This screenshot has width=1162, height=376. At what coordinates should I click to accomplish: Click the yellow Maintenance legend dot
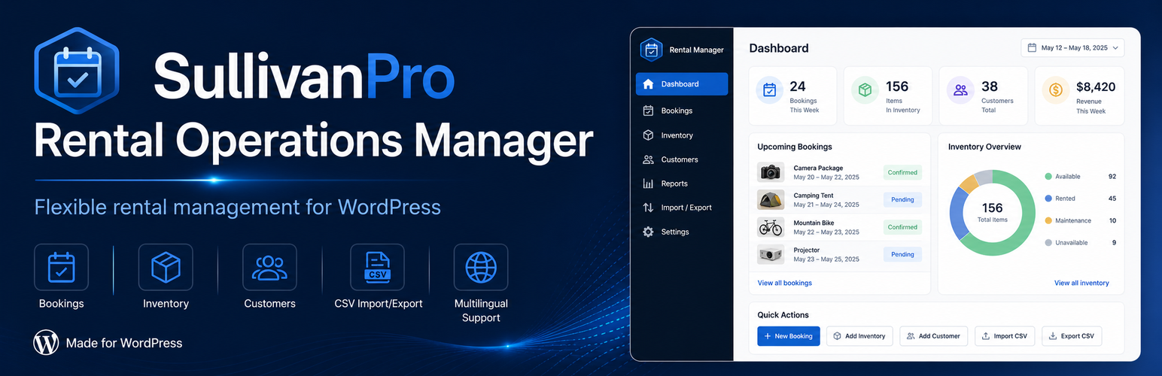tap(1048, 220)
